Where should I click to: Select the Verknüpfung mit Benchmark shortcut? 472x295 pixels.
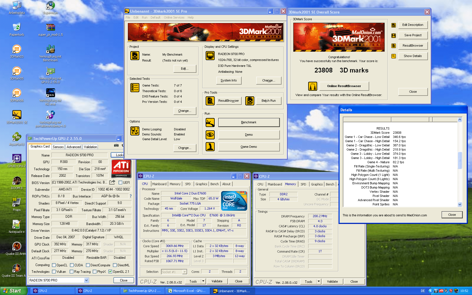coord(51,53)
